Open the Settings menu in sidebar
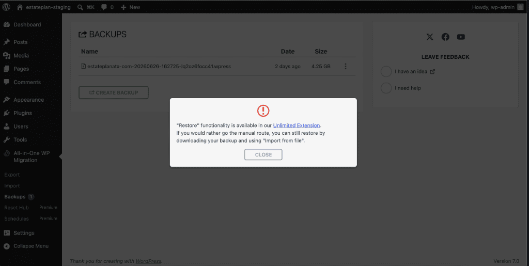This screenshot has width=529, height=266. (24, 233)
